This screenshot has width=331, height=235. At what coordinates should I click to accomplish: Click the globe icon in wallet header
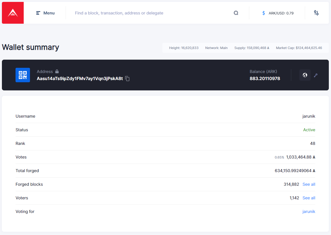click(305, 75)
